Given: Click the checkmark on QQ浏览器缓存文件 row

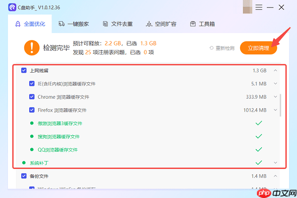Looking at the screenshot, I should [259, 150].
